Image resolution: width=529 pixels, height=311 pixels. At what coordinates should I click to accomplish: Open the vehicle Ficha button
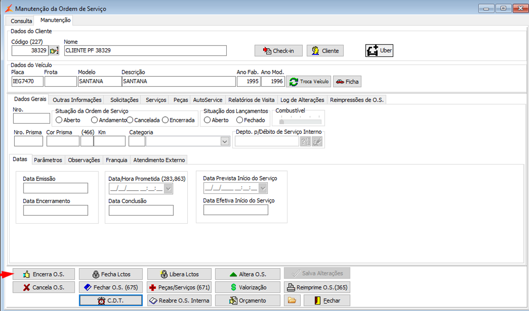point(347,82)
